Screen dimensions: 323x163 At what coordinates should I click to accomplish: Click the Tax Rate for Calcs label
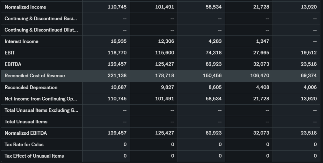click(x=24, y=144)
